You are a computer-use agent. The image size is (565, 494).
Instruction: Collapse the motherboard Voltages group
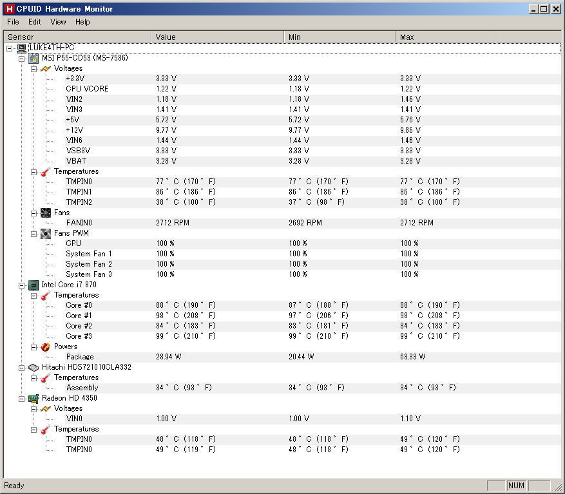(x=34, y=69)
